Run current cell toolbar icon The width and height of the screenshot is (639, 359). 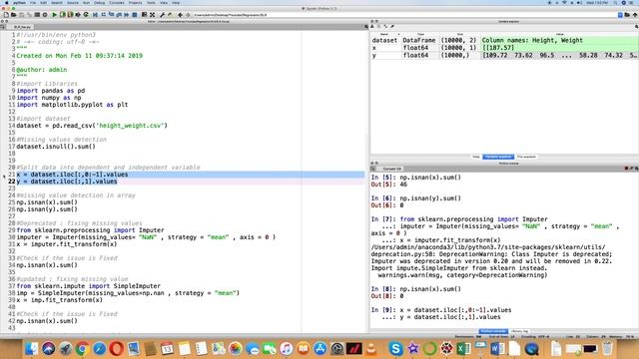(62, 15)
